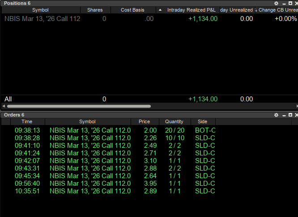This screenshot has width=298, height=217.
Task: Click right arrow of Positions horizontal scrollbar
Action: click(297, 106)
